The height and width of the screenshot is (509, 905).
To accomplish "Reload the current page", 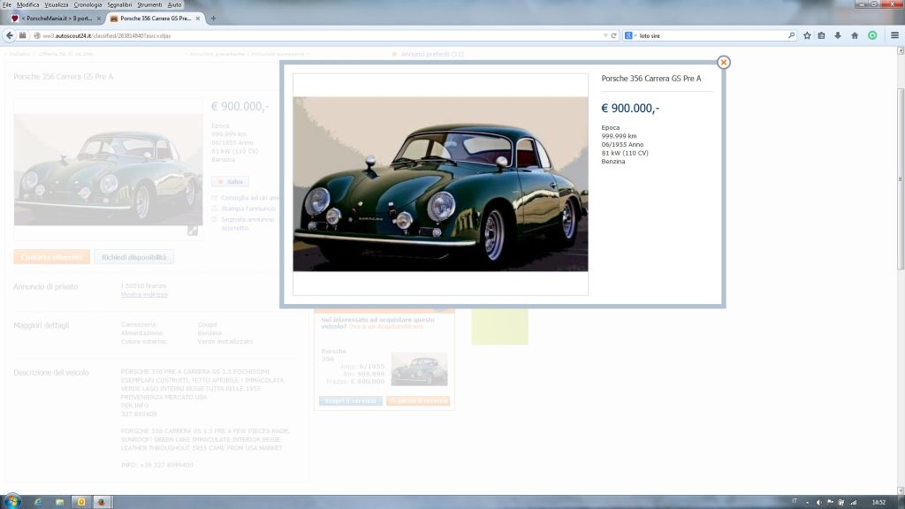I will pos(613,35).
